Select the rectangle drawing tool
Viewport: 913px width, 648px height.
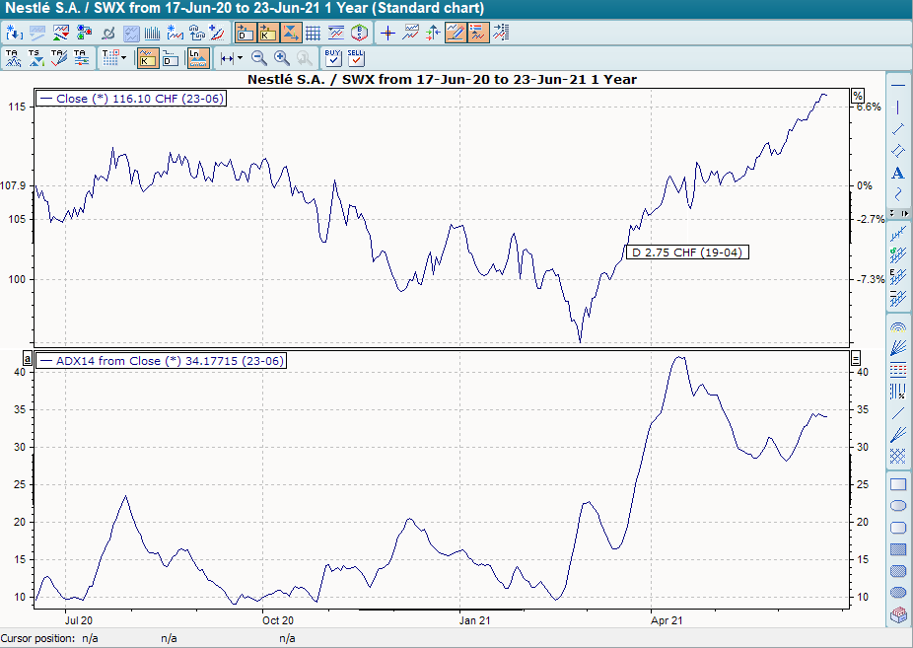(897, 483)
